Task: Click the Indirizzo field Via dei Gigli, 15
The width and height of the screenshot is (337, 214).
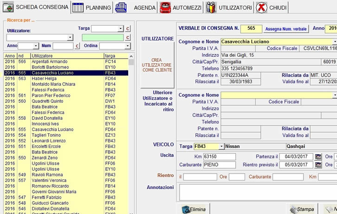Action: coord(279,55)
